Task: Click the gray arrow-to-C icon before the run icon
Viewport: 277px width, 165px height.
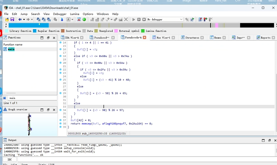Action: pos(187,19)
